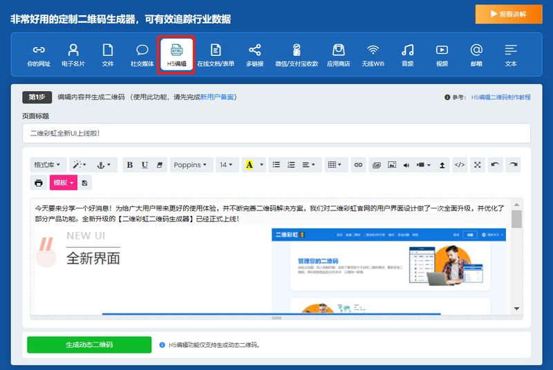
Task: Click the unordered bullet list icon
Action: click(276, 165)
